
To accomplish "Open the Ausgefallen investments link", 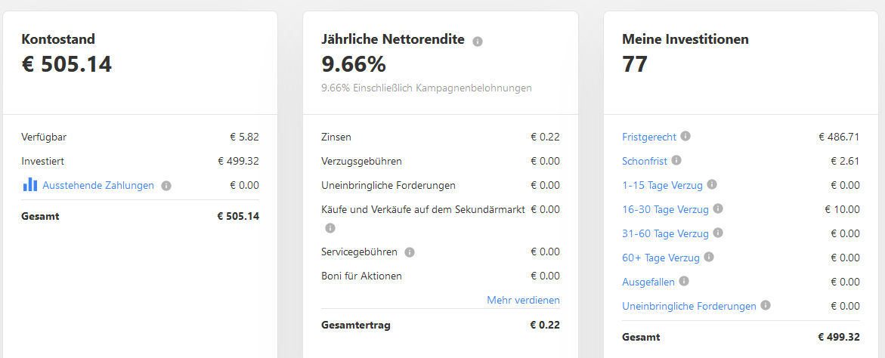I will [648, 282].
